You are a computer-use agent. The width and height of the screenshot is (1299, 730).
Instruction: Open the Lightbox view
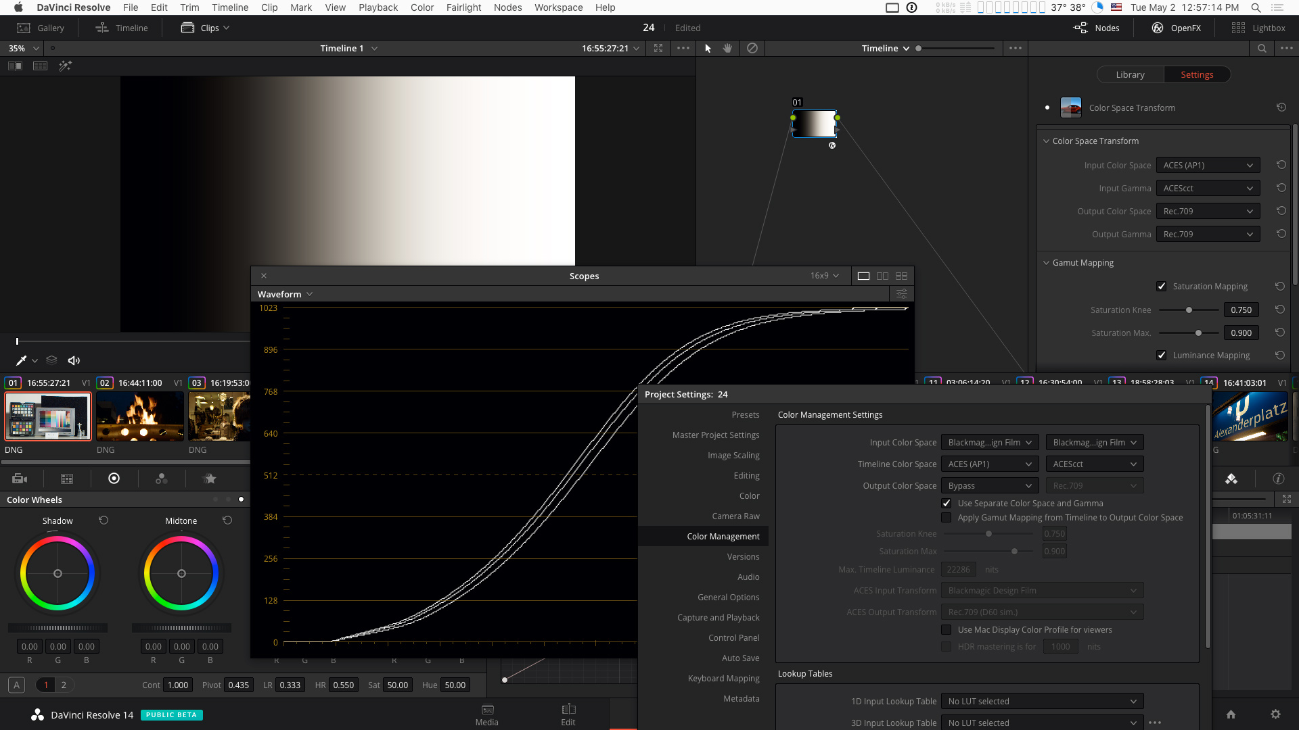(1258, 28)
